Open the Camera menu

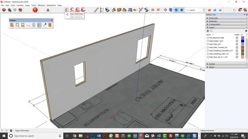coord(20,5)
